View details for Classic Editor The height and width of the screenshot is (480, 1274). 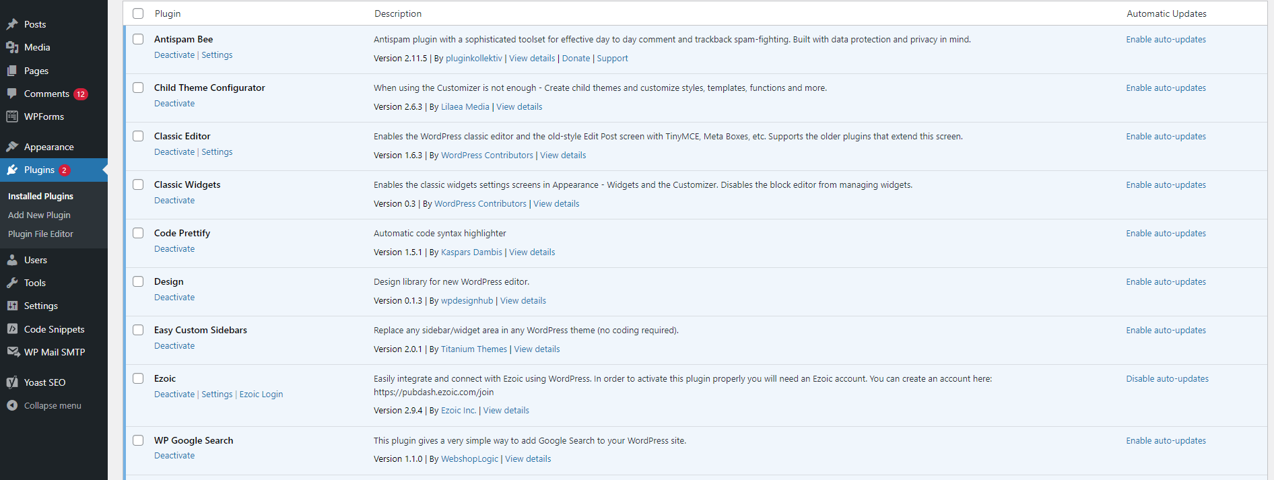(563, 156)
